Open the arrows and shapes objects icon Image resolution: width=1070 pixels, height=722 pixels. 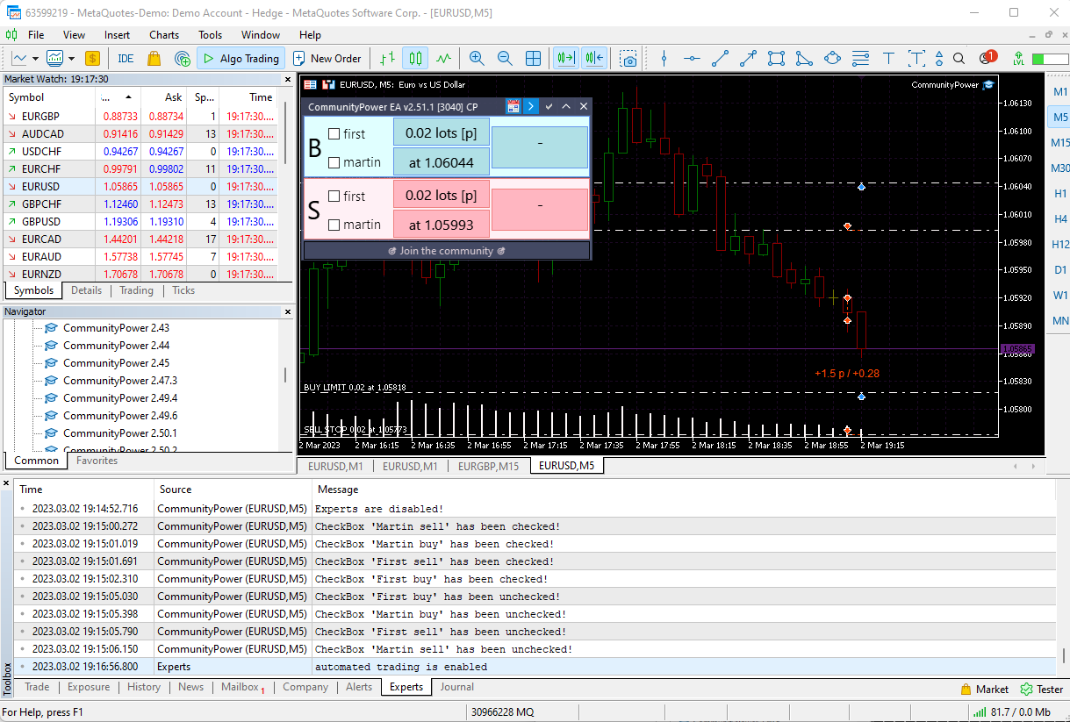pyautogui.click(x=939, y=59)
